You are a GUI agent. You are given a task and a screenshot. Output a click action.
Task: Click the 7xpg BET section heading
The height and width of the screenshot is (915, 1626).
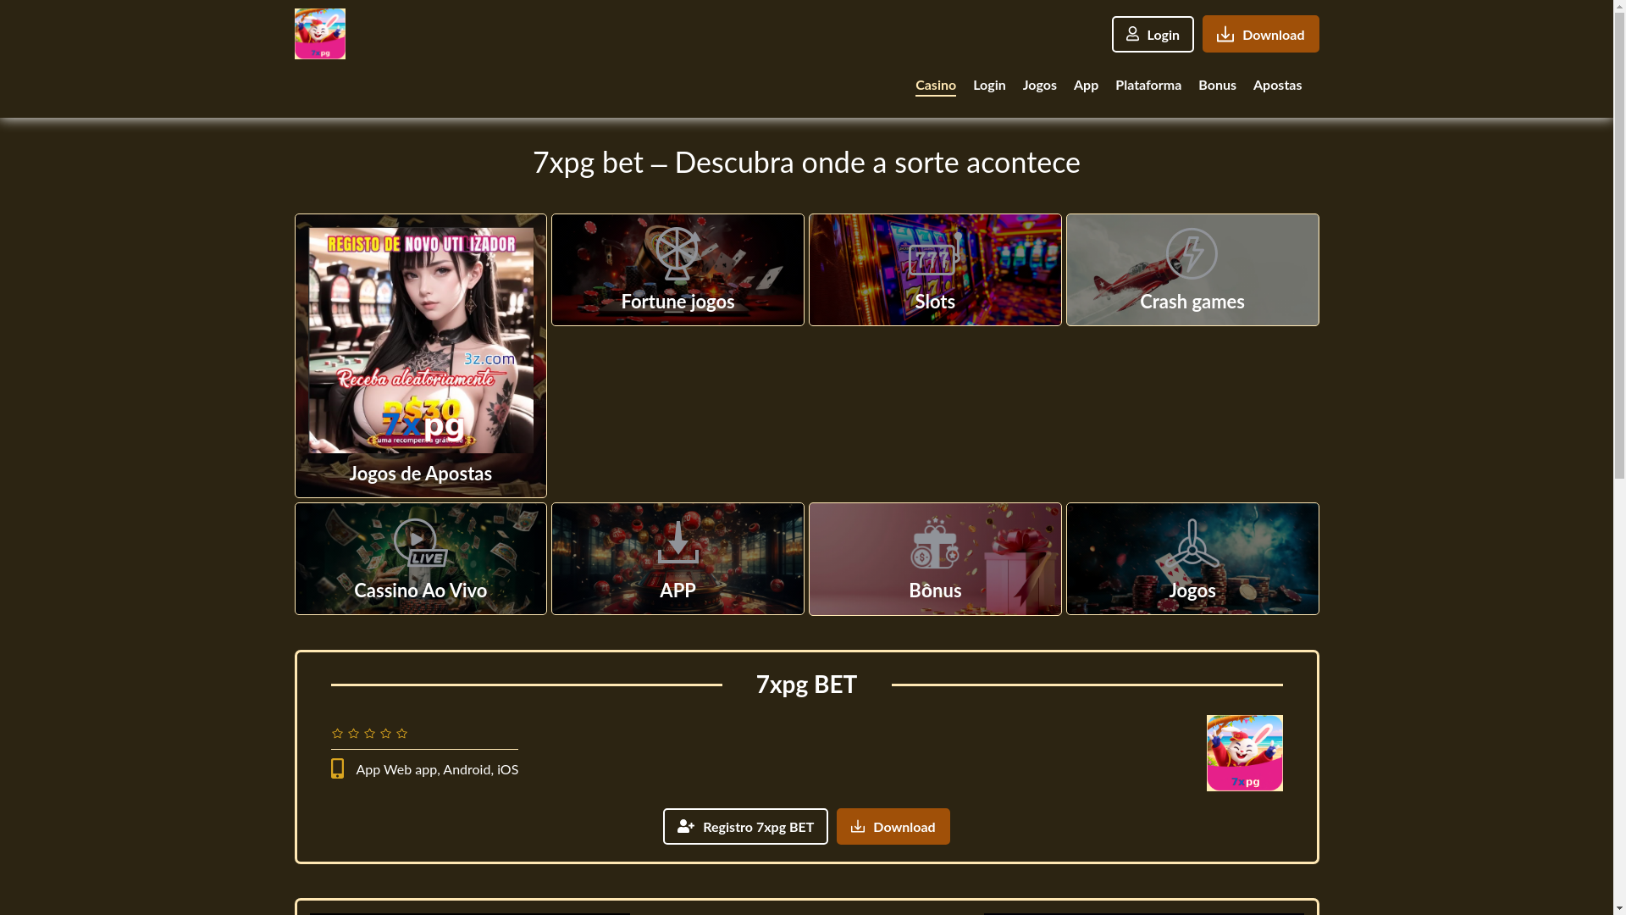click(806, 685)
